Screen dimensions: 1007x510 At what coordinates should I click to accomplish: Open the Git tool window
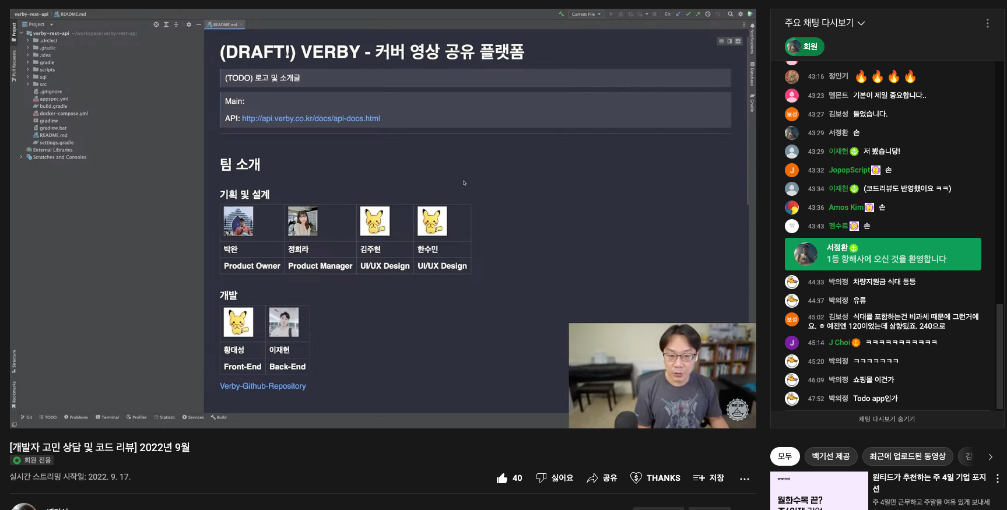27,417
